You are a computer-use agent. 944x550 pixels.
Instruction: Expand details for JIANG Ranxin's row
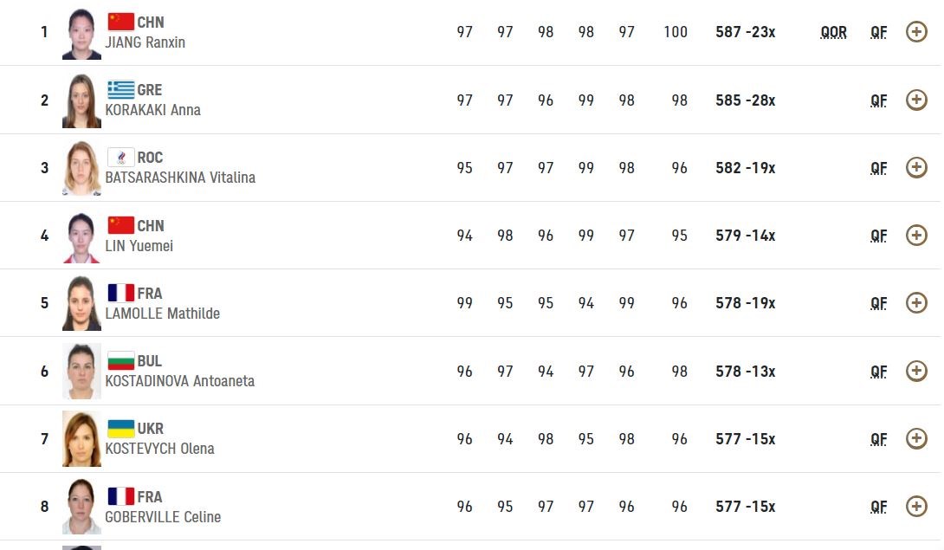pyautogui.click(x=916, y=32)
